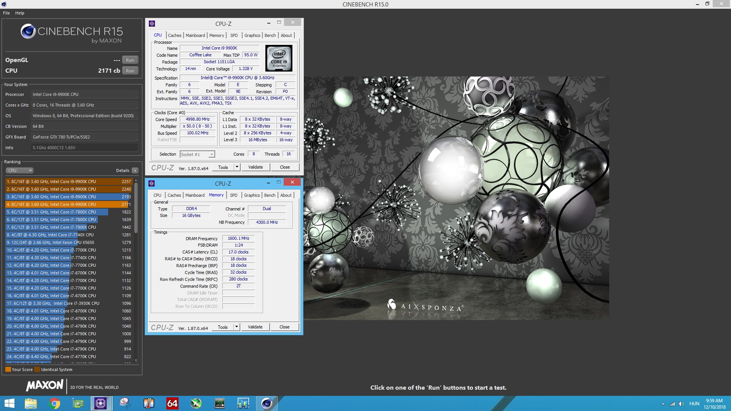
Task: Switch to Cinebench from the taskbar
Action: [x=267, y=403]
